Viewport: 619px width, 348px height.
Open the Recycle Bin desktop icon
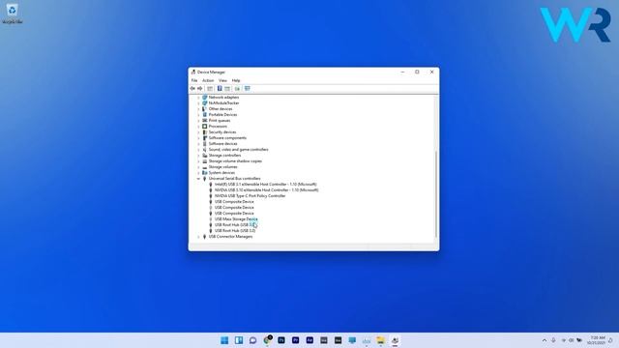(13, 13)
